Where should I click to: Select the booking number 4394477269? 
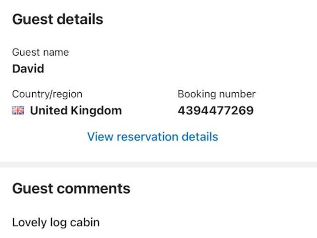pos(215,111)
